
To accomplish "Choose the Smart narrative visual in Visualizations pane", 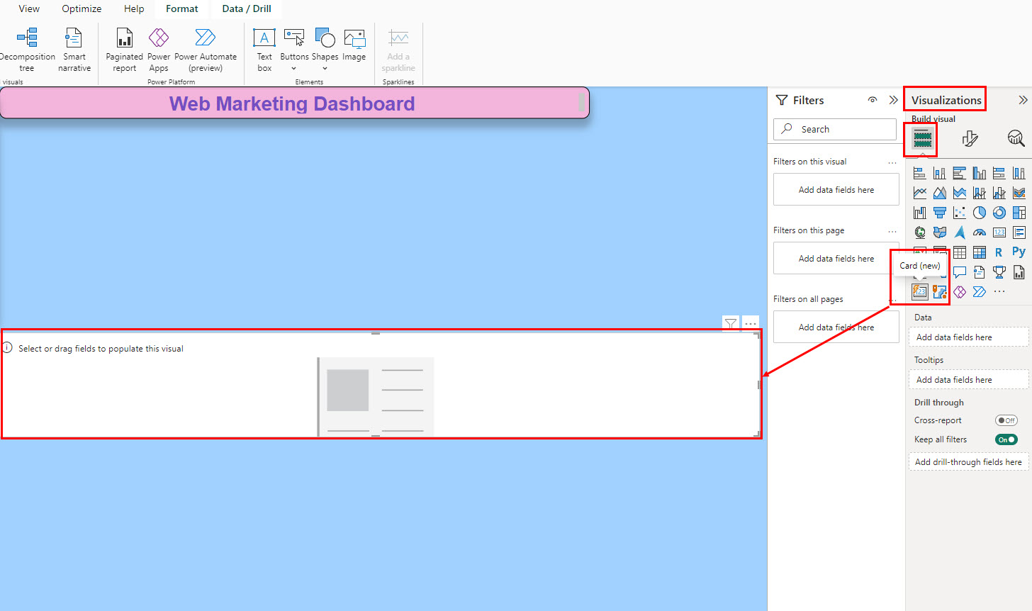I will click(x=980, y=272).
